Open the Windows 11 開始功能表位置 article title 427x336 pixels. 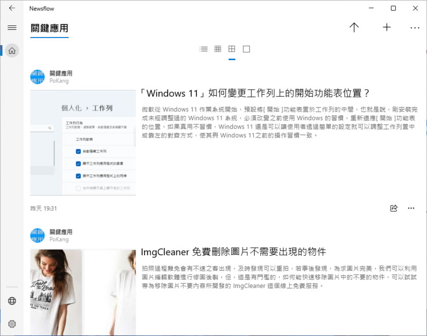pyautogui.click(x=256, y=93)
